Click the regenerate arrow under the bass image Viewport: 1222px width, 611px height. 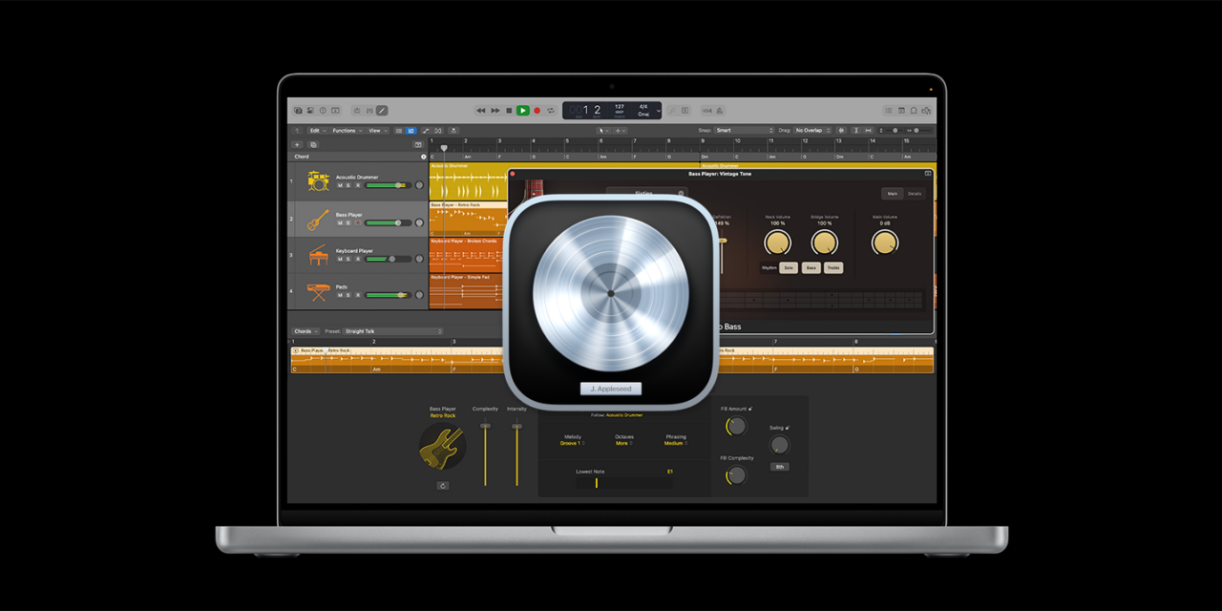(x=442, y=486)
